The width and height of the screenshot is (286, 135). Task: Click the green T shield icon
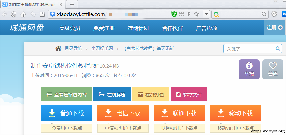point(174,14)
